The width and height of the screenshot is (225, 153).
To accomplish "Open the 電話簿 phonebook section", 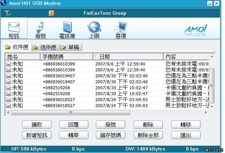I will (67, 30).
